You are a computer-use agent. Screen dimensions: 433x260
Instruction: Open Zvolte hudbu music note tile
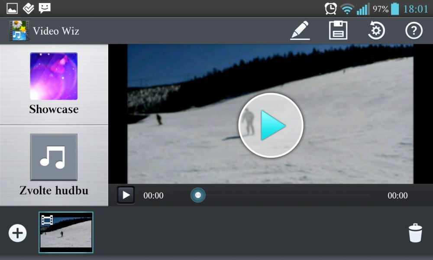tap(54, 157)
